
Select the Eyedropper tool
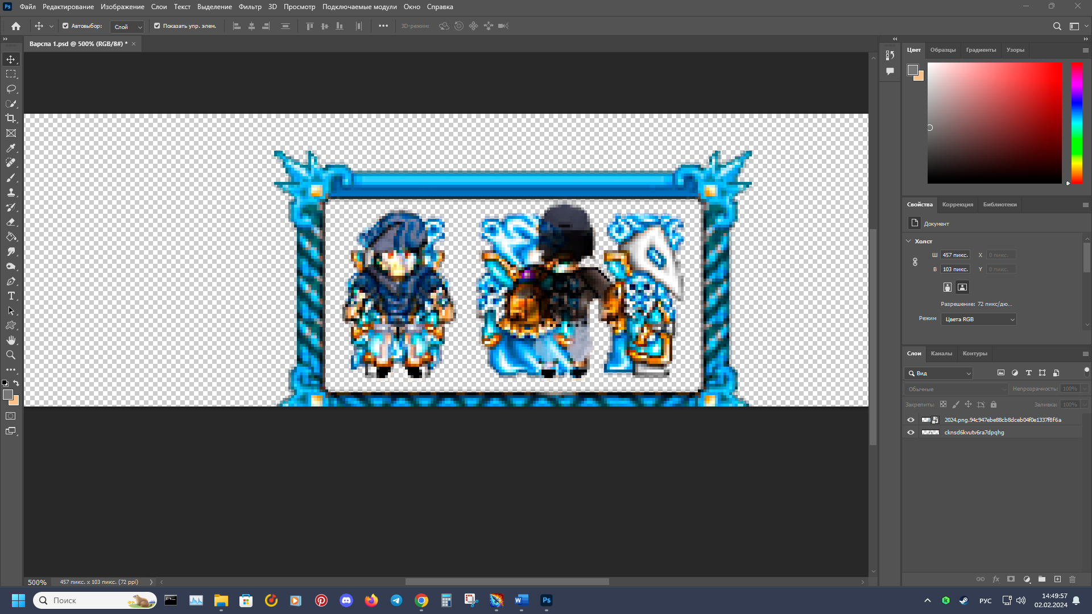click(x=11, y=148)
